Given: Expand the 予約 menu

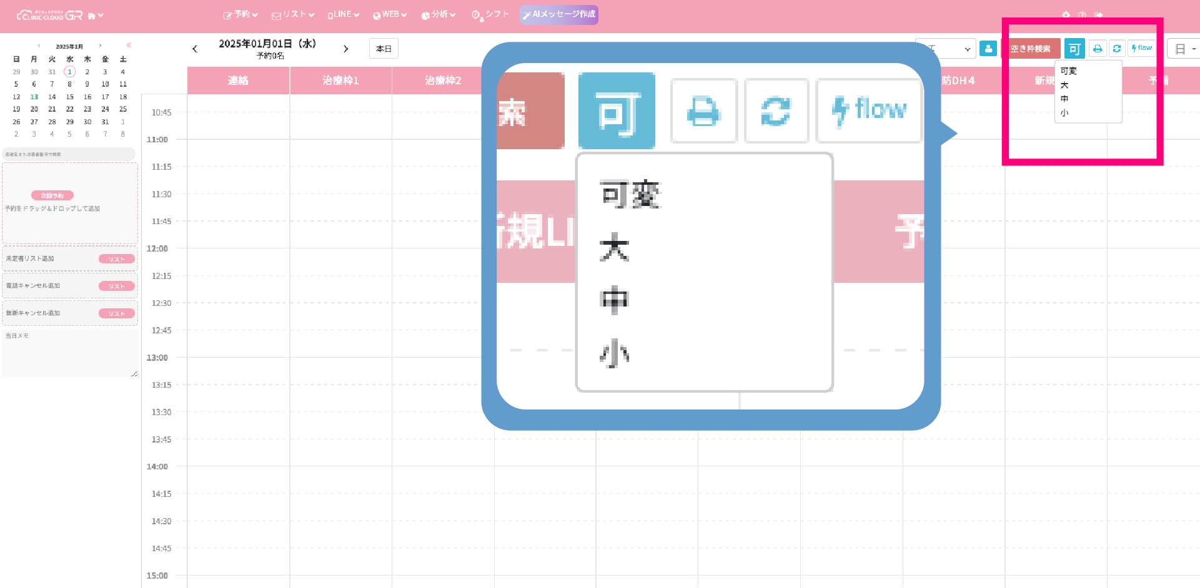Looking at the screenshot, I should (x=241, y=15).
